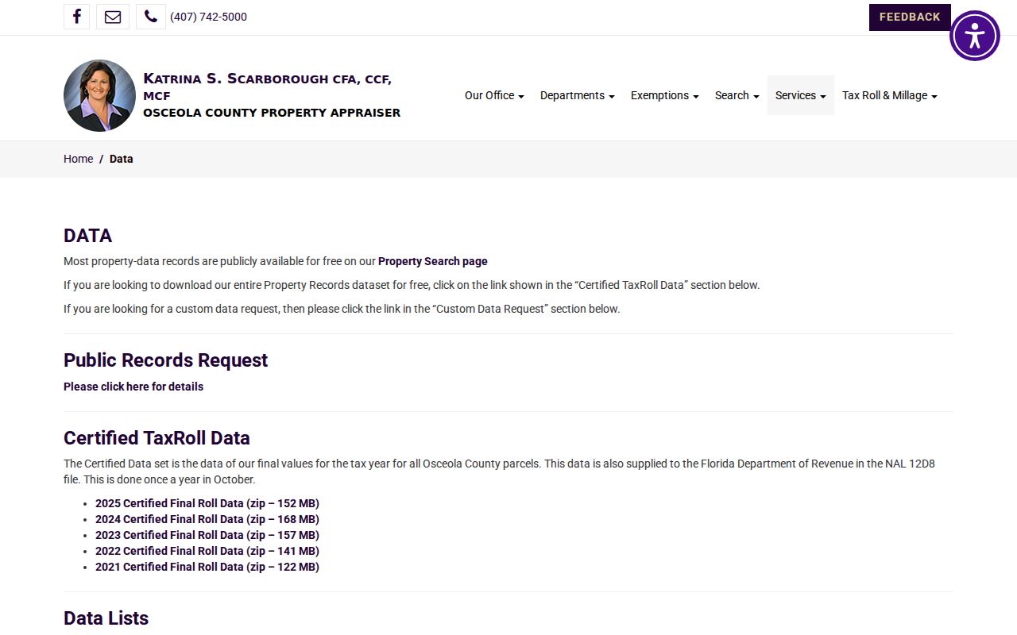1017x635 pixels.
Task: Click the phone handset icon
Action: [x=151, y=17]
